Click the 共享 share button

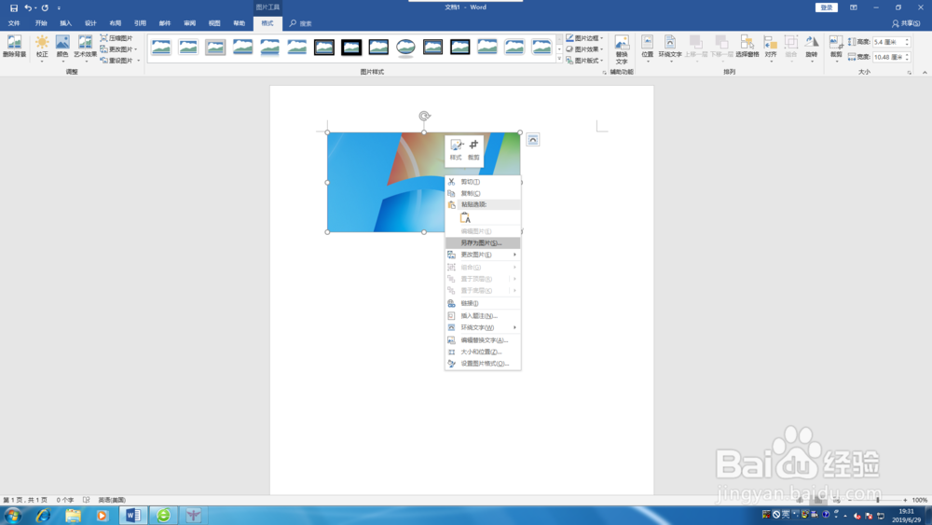point(906,23)
